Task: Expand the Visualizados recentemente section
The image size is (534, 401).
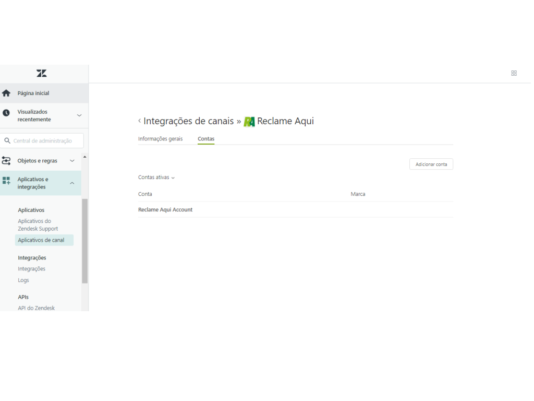Action: pyautogui.click(x=79, y=115)
